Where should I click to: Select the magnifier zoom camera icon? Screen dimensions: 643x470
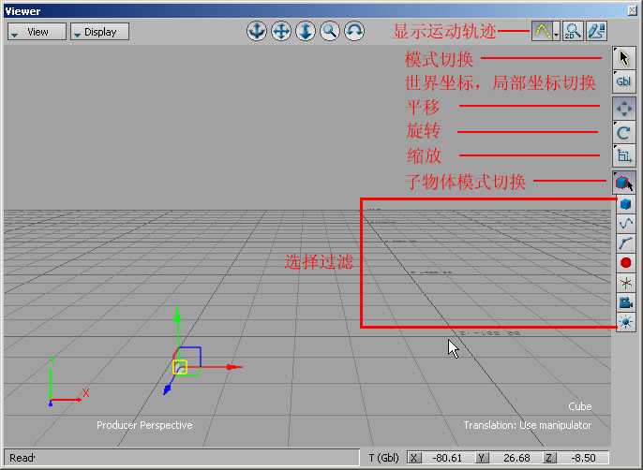click(330, 31)
